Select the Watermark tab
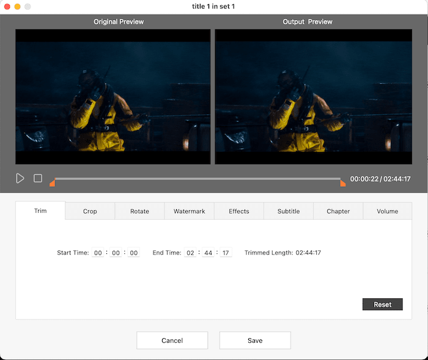This screenshot has height=360, width=428. 189,211
